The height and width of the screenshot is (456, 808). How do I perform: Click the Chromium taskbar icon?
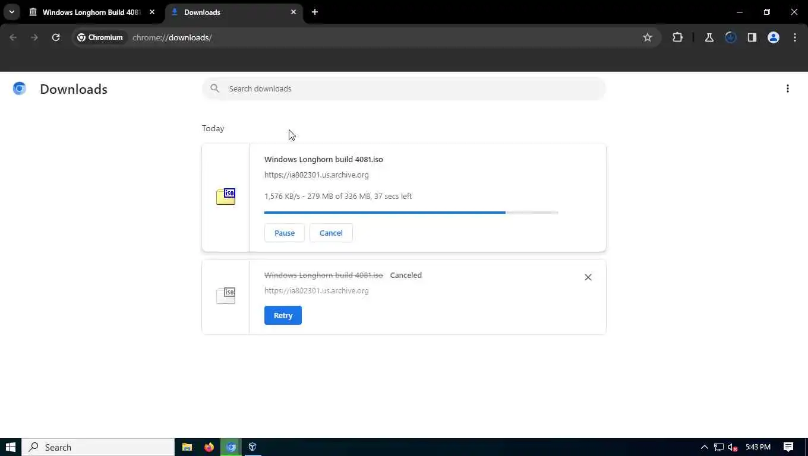tap(231, 447)
